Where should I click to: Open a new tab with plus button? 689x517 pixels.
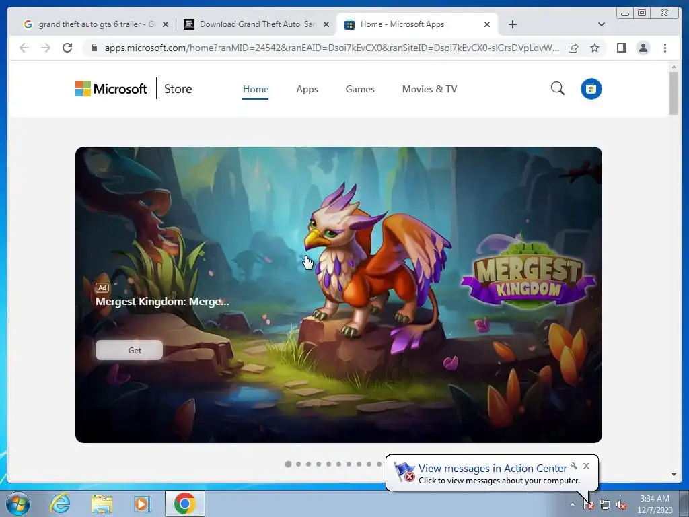pos(512,24)
